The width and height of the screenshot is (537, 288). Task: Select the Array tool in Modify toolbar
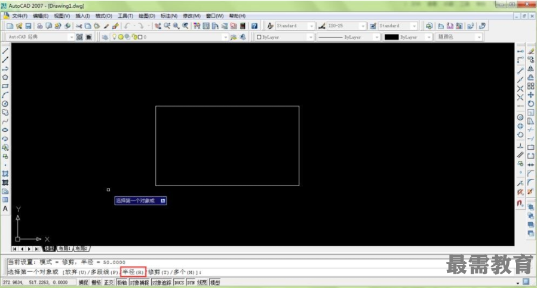click(x=531, y=86)
